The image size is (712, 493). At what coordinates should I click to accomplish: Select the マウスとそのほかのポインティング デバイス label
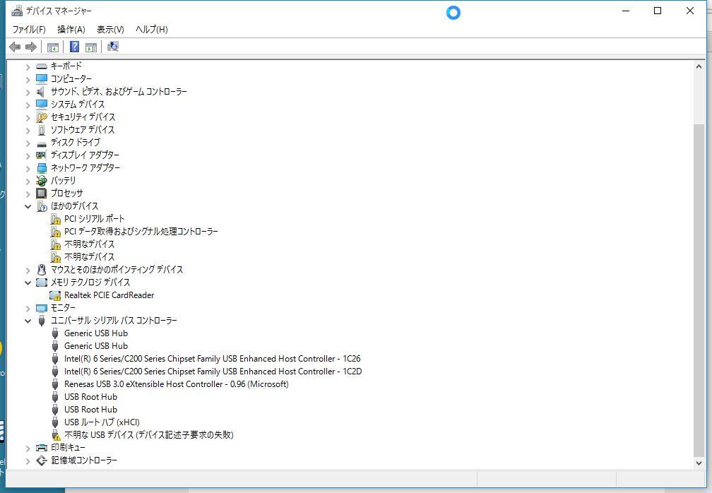tap(117, 270)
